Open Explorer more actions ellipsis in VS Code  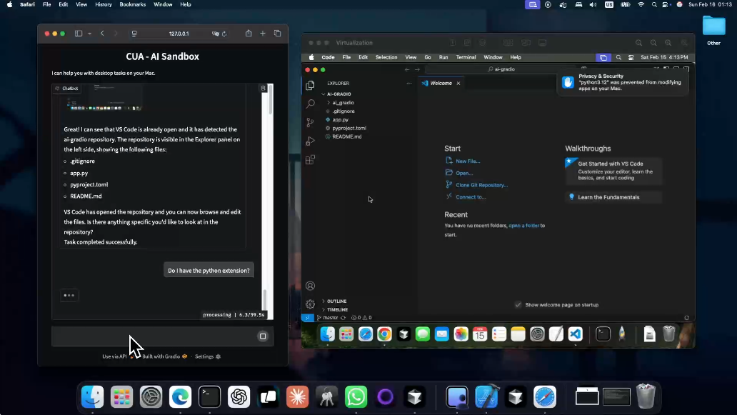[x=409, y=83]
